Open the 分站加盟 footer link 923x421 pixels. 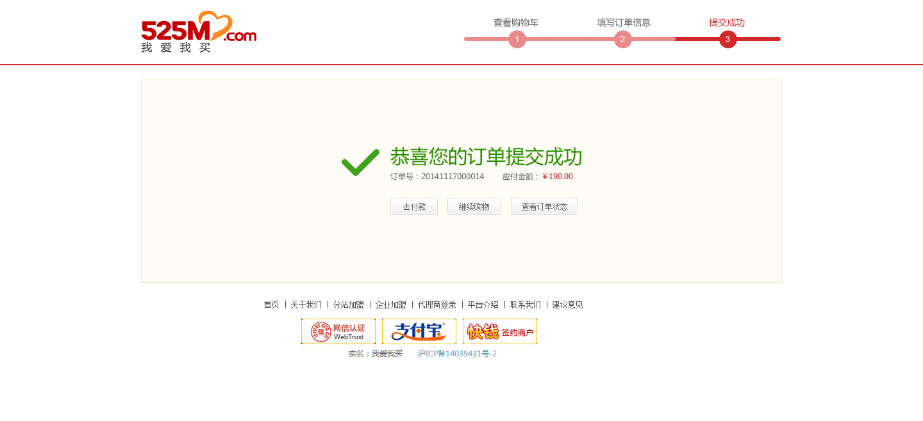coord(349,305)
